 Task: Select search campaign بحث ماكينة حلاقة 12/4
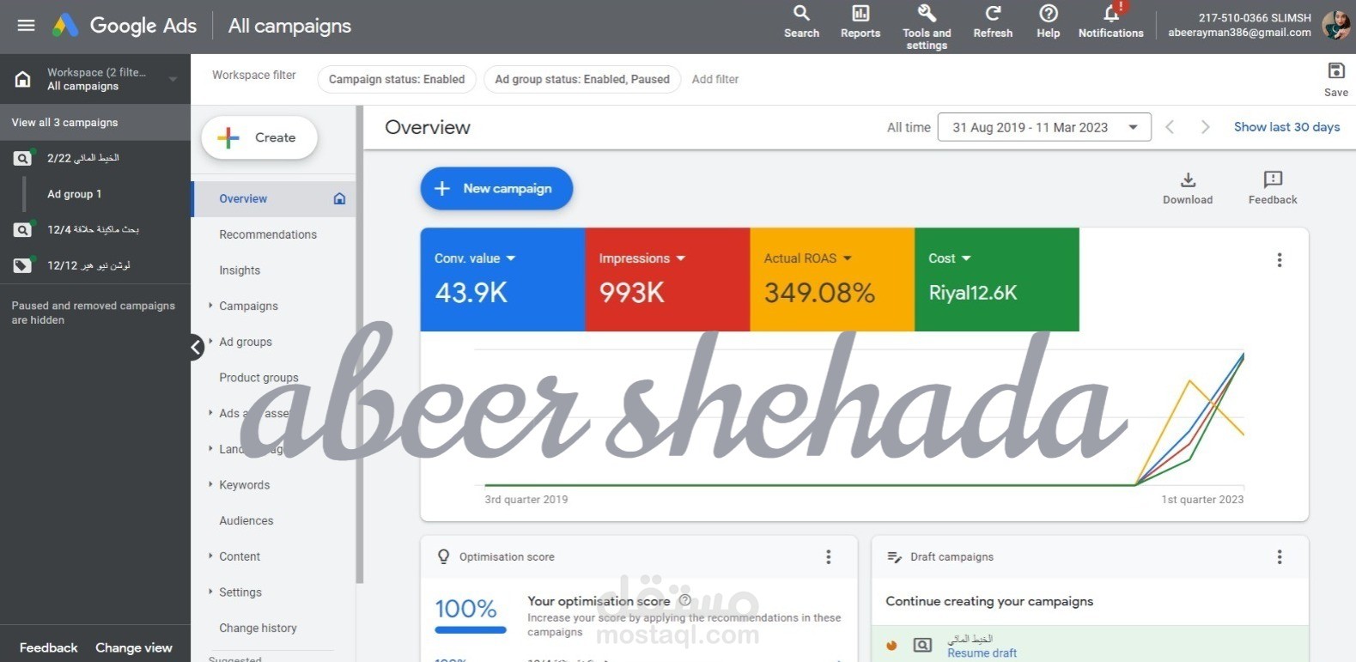pos(94,229)
